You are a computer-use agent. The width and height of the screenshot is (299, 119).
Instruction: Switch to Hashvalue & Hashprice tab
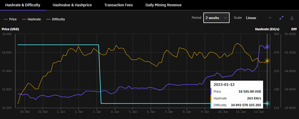pyautogui.click(x=72, y=5)
